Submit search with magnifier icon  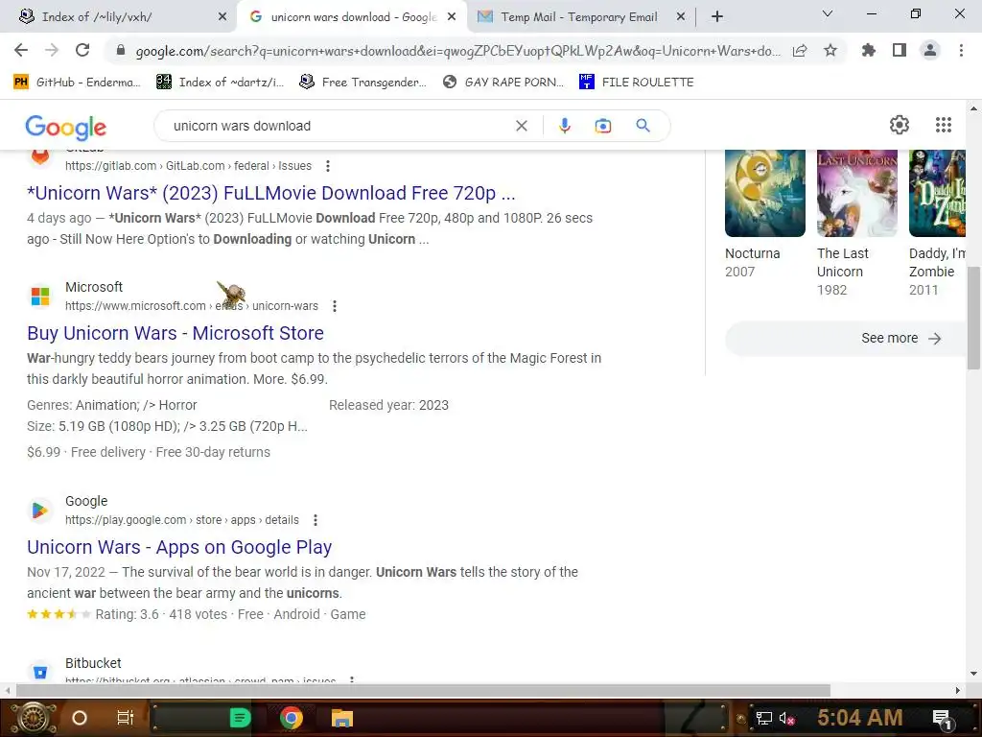pos(643,126)
